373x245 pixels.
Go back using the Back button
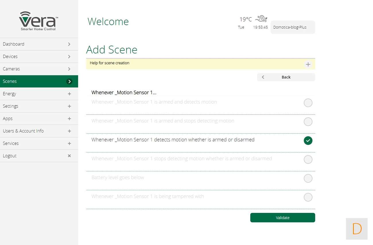tap(286, 77)
